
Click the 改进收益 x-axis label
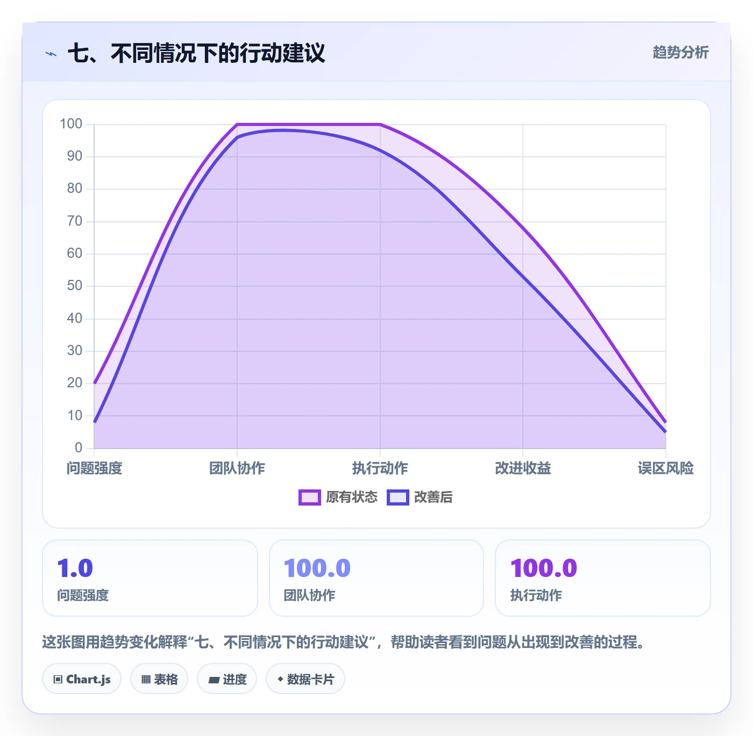(x=523, y=468)
